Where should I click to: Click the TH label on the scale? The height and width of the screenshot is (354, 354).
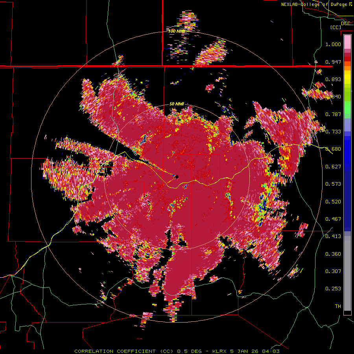point(338,306)
